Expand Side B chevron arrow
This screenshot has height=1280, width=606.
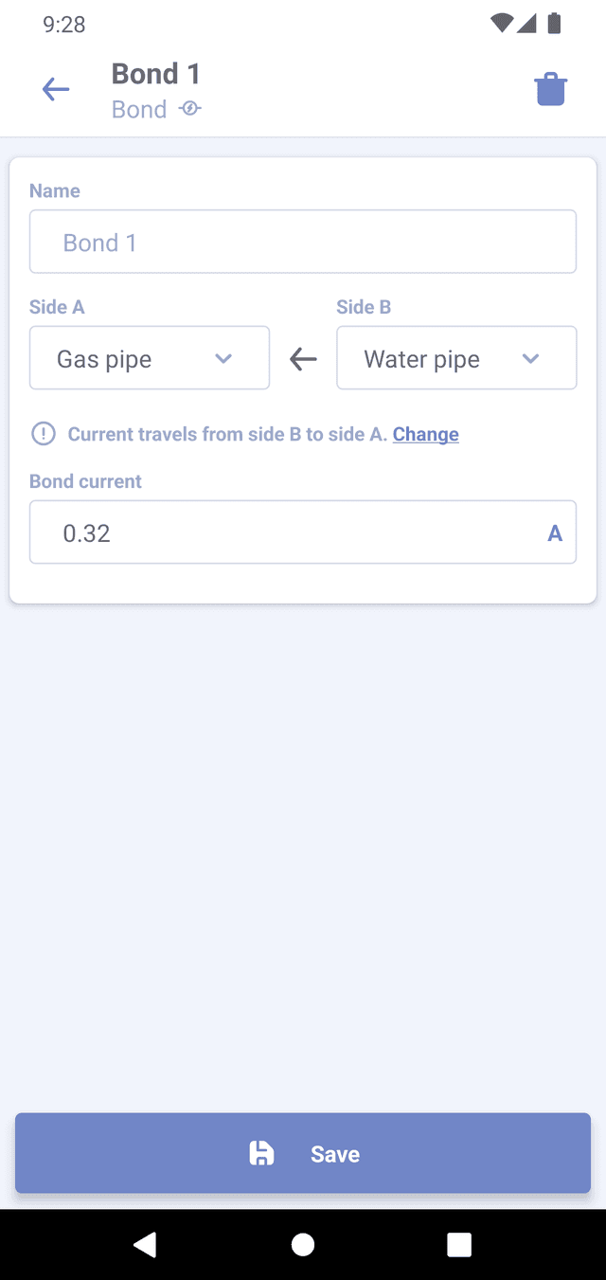pyautogui.click(x=530, y=358)
